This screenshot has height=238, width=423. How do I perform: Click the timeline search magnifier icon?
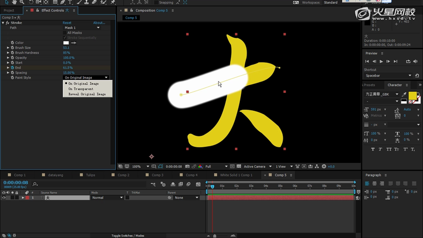tap(35, 184)
